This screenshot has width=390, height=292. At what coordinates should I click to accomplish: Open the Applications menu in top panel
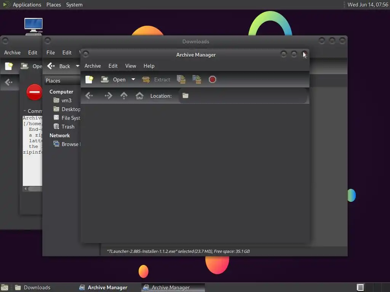click(x=22, y=5)
